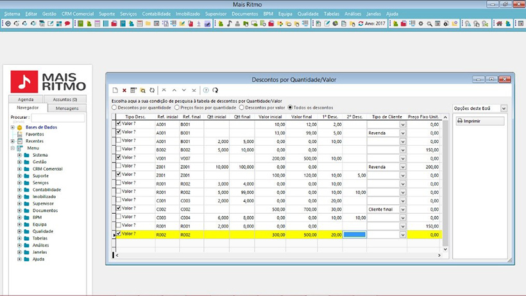
Task: Open help question mark icon in discount window
Action: coord(206,91)
